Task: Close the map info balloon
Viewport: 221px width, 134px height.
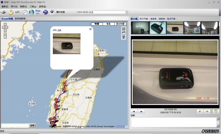Action: (x=90, y=29)
